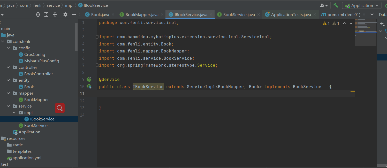This screenshot has height=168, width=387.
Task: Switch to the ApplicationTests.java tab
Action: click(x=291, y=15)
